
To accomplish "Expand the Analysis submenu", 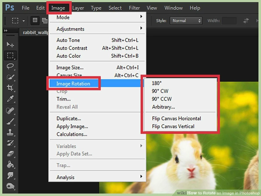I will (97, 177).
